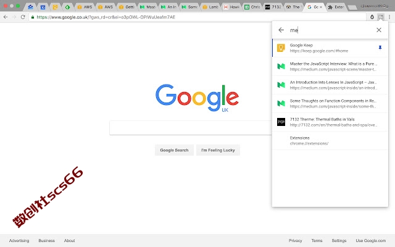The image size is (395, 247).
Task: Switch to the pinned green diamond tab
Action: tap(67, 7)
